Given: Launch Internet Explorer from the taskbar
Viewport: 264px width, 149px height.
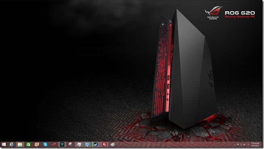Looking at the screenshot, I should tap(12, 144).
